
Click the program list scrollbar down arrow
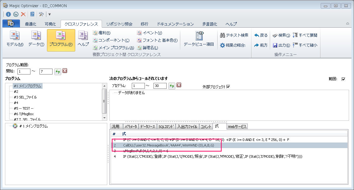click(104, 118)
